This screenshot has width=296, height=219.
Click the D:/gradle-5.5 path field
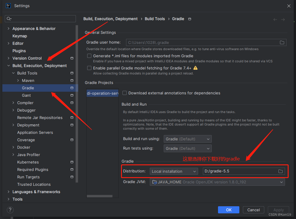[244, 171]
